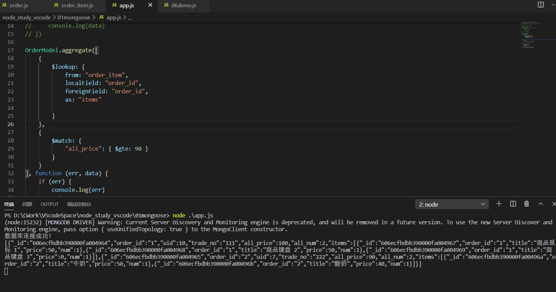Maximize panel with up chevron
The height and width of the screenshot is (292, 556).
pos(540,204)
